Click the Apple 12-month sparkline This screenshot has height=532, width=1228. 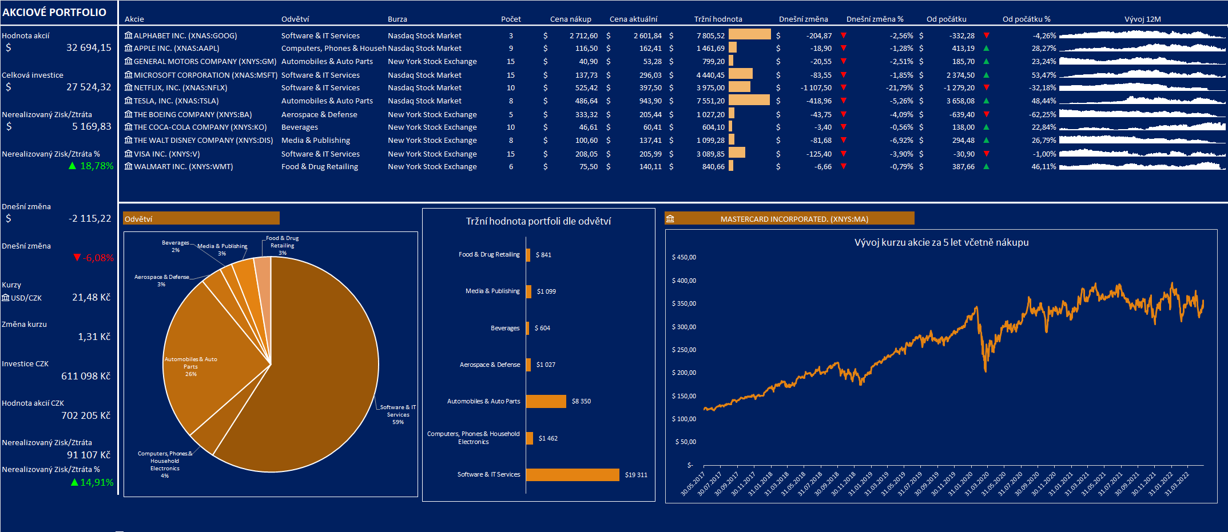[x=1142, y=48]
